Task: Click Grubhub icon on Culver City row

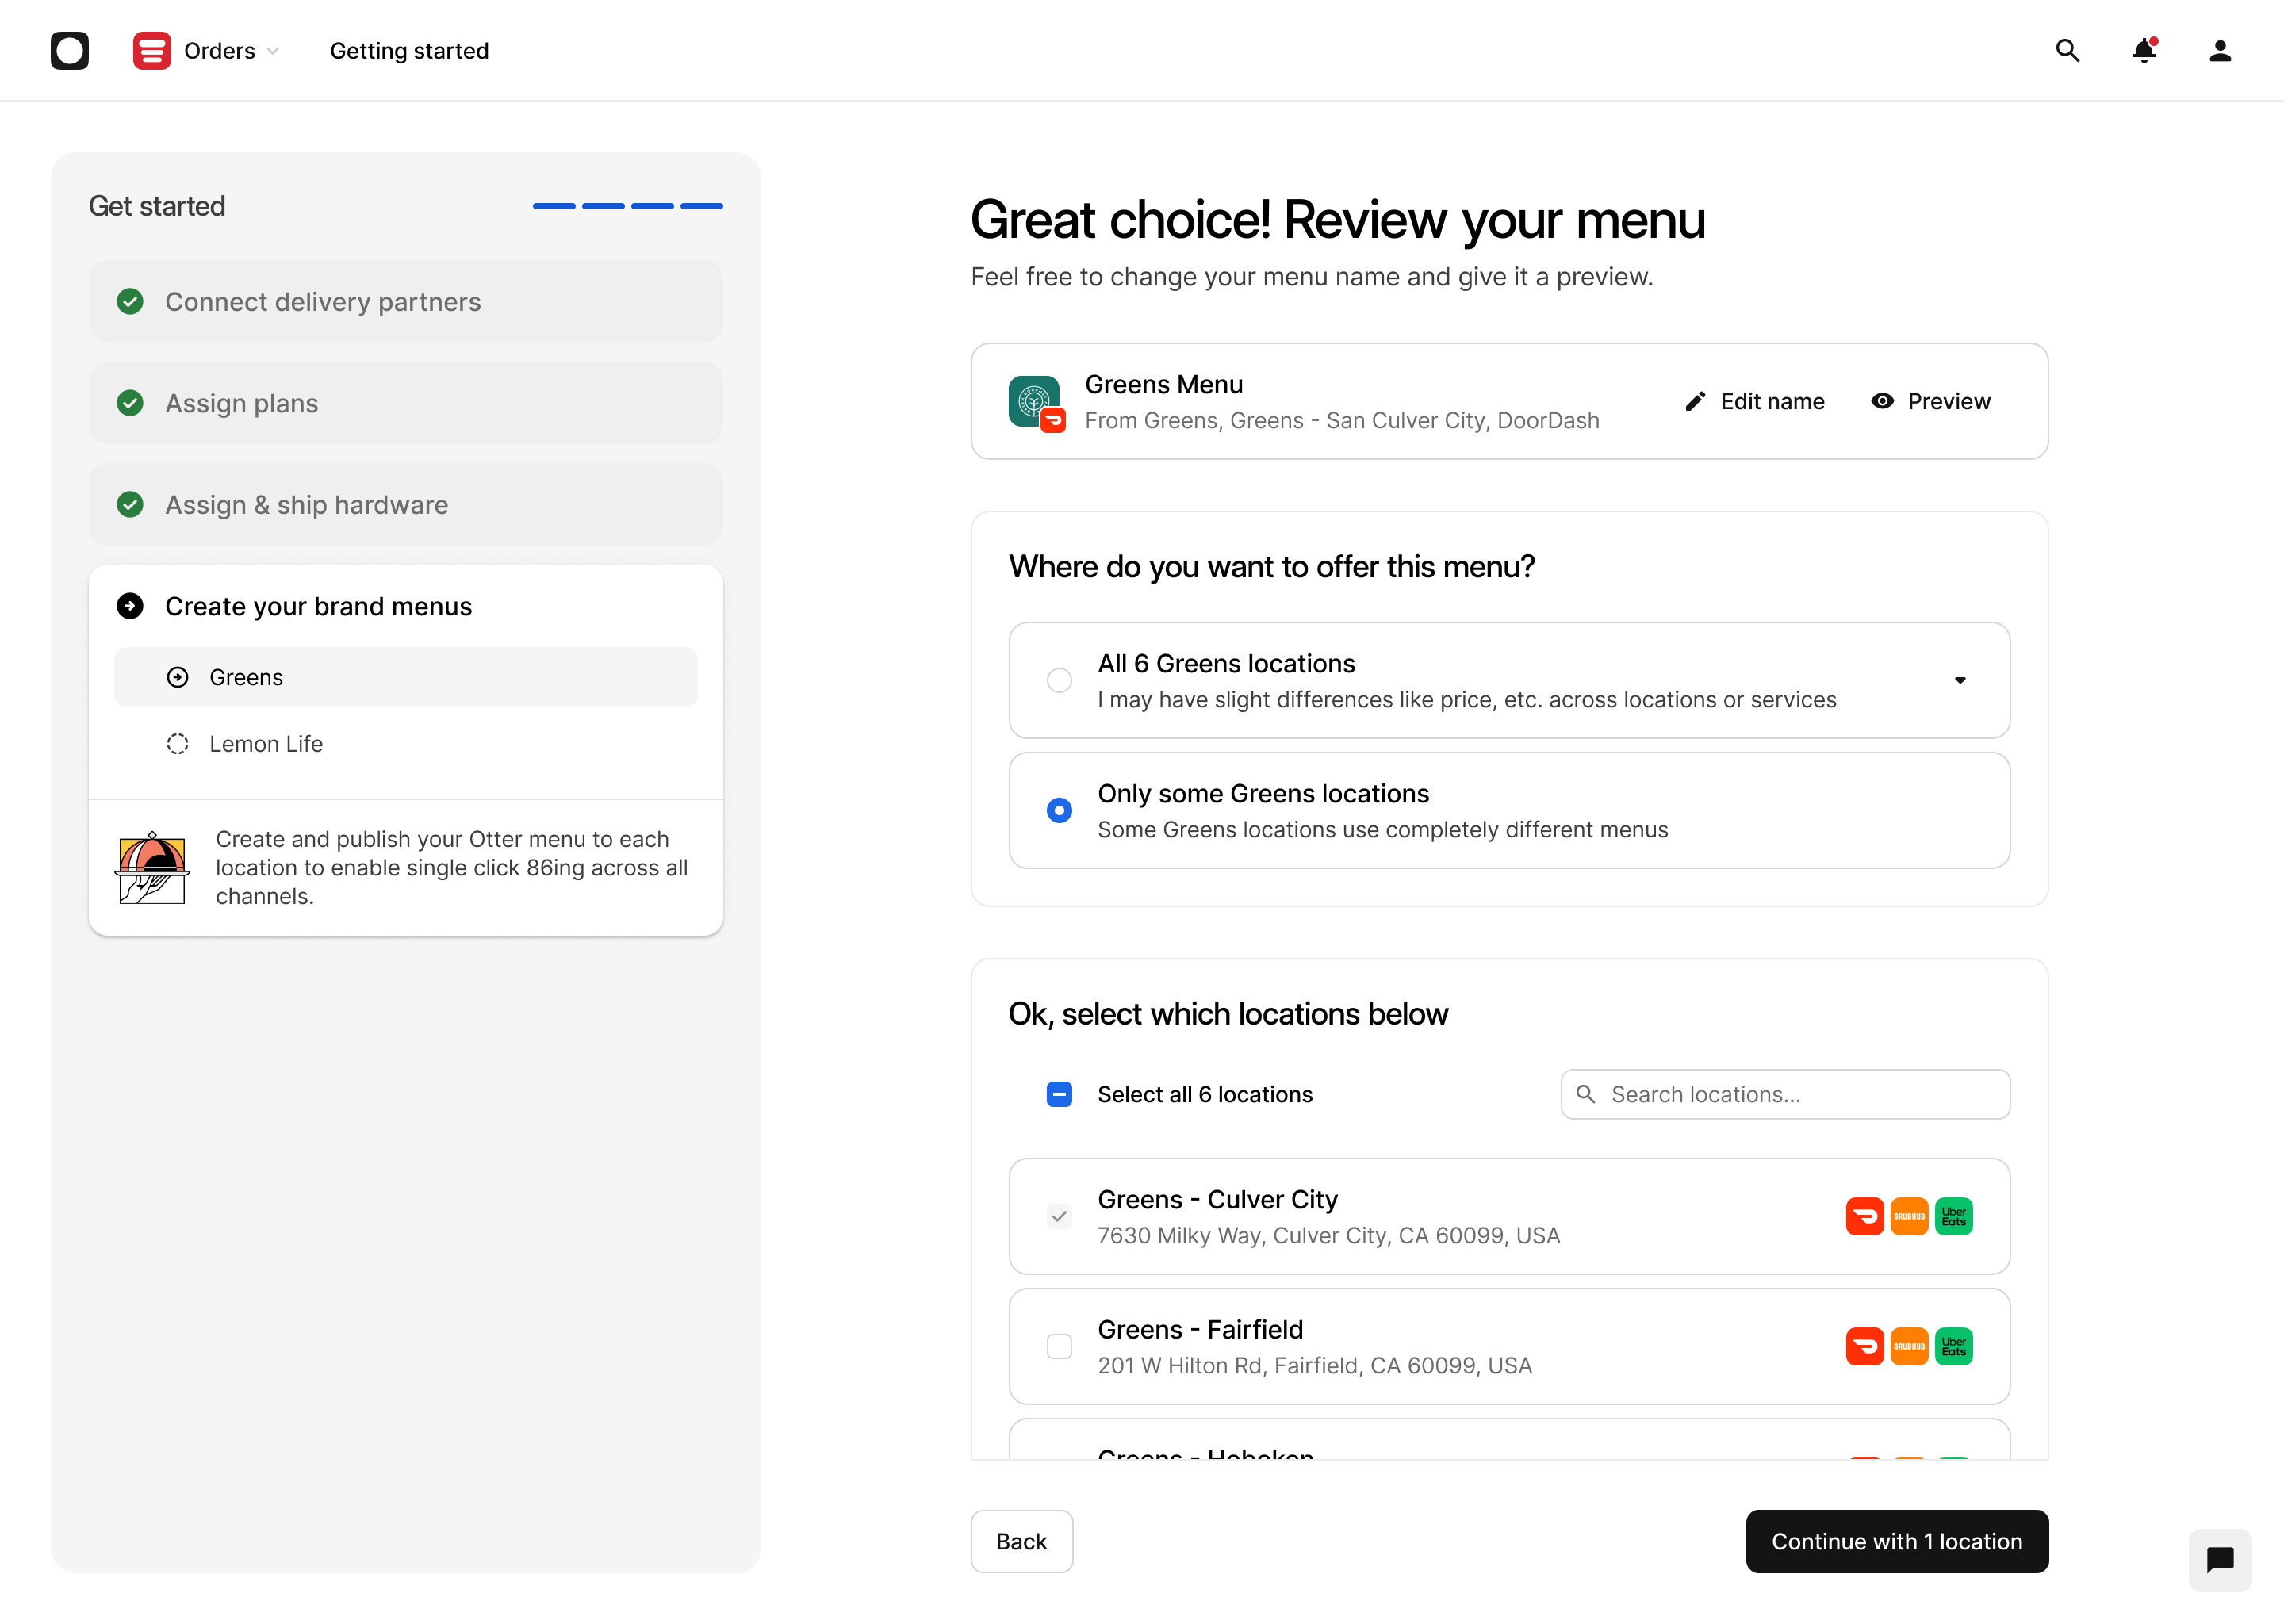Action: point(1908,1216)
